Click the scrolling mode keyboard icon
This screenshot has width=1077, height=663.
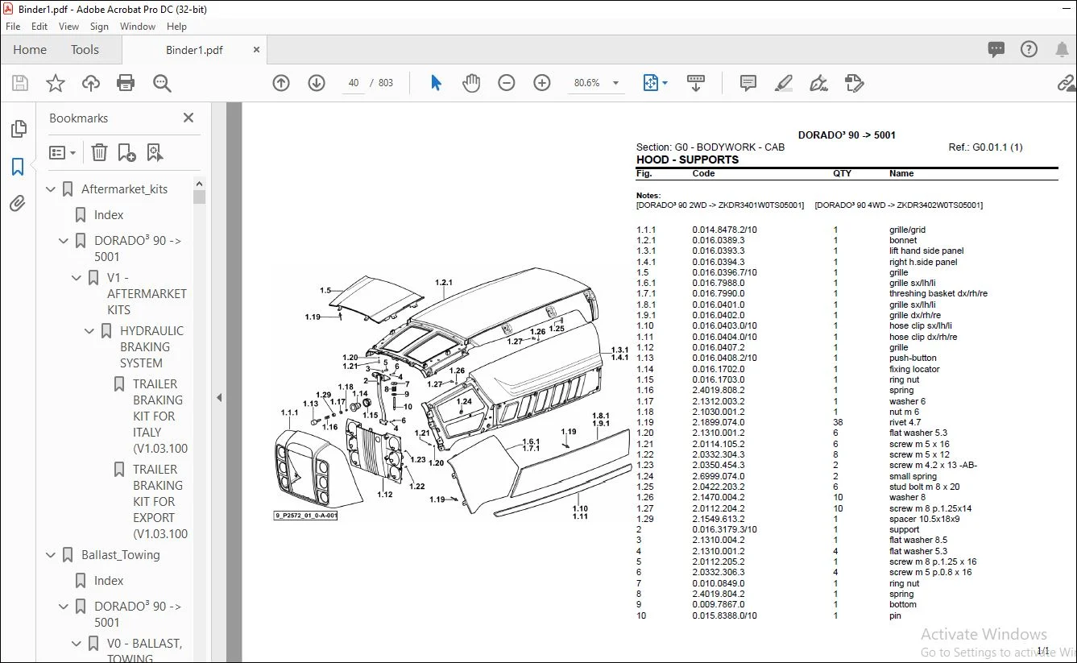[x=695, y=83]
